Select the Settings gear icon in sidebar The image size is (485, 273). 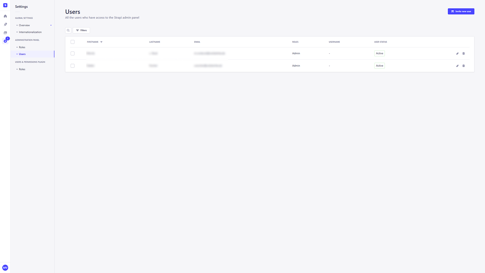pos(5,41)
